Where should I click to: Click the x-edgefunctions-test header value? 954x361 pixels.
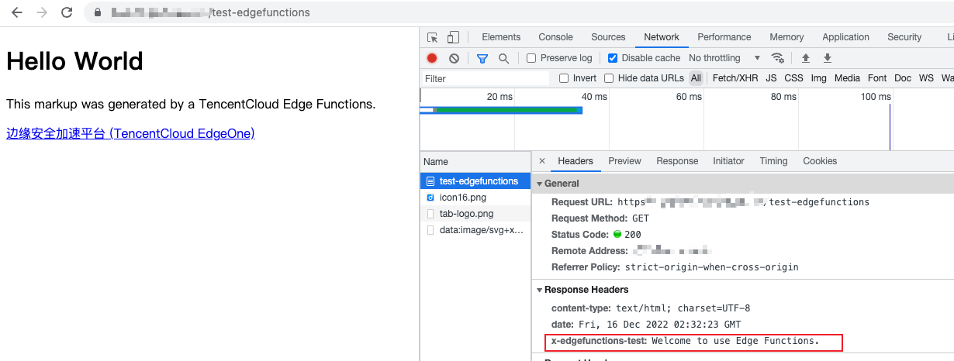point(735,341)
